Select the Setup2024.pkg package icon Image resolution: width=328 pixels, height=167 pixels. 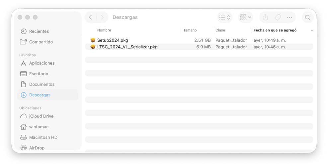(93, 40)
